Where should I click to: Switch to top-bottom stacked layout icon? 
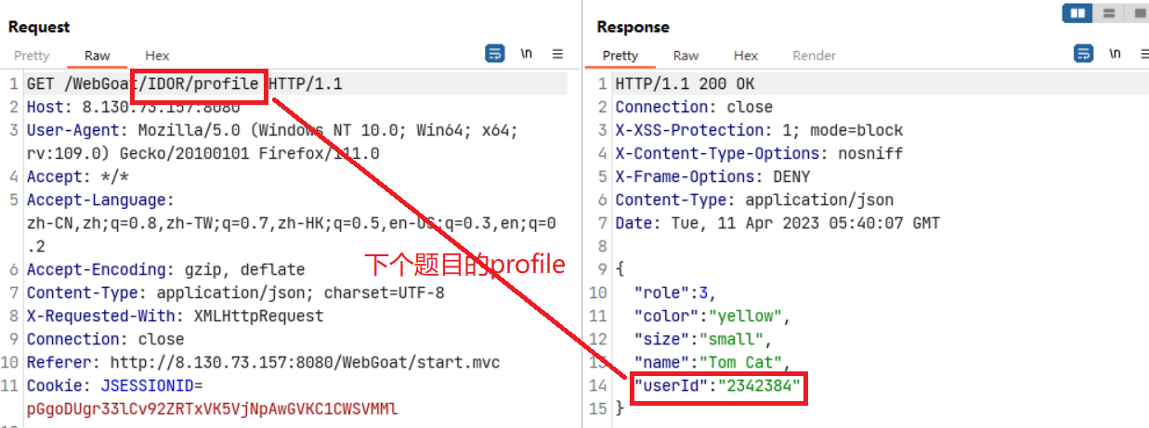pyautogui.click(x=1108, y=13)
